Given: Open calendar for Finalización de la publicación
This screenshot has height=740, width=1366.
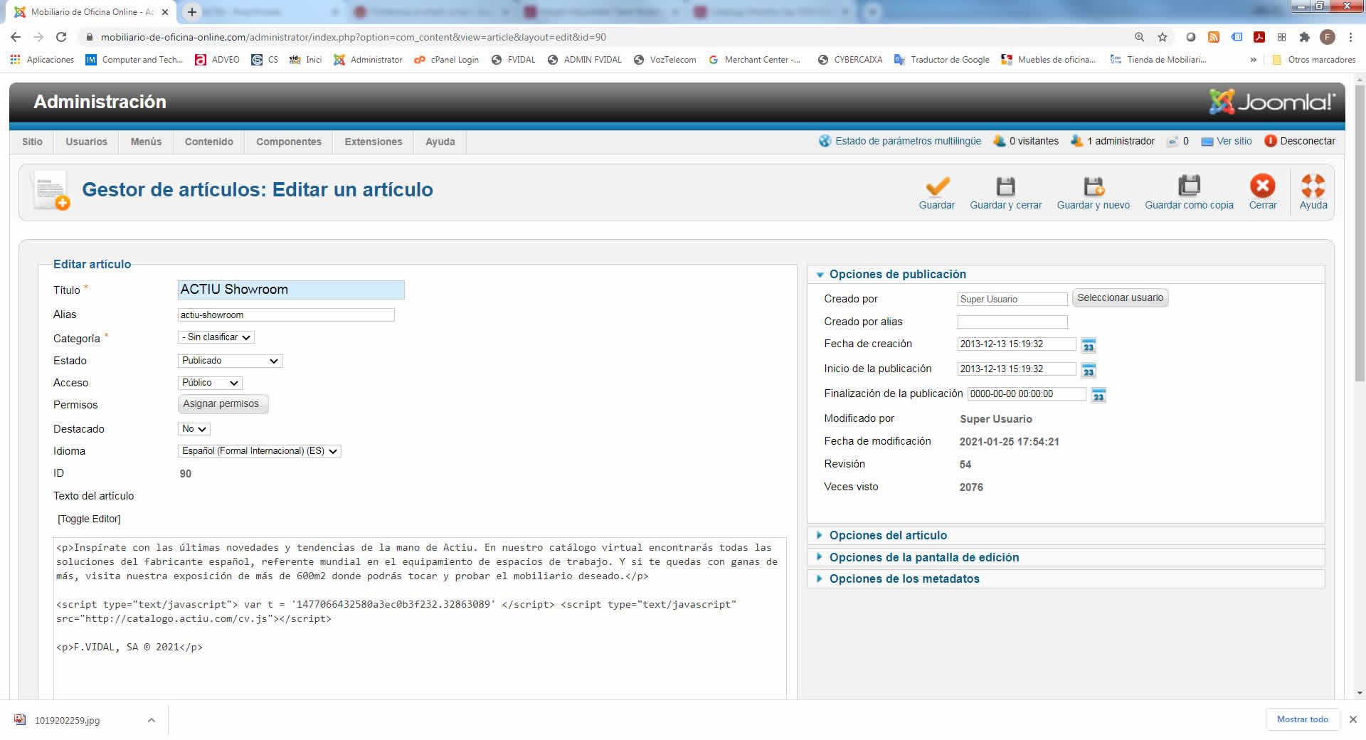Looking at the screenshot, I should (x=1098, y=395).
